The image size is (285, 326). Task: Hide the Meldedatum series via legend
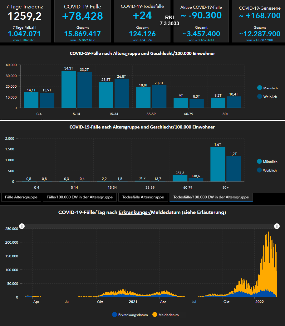click(155, 315)
